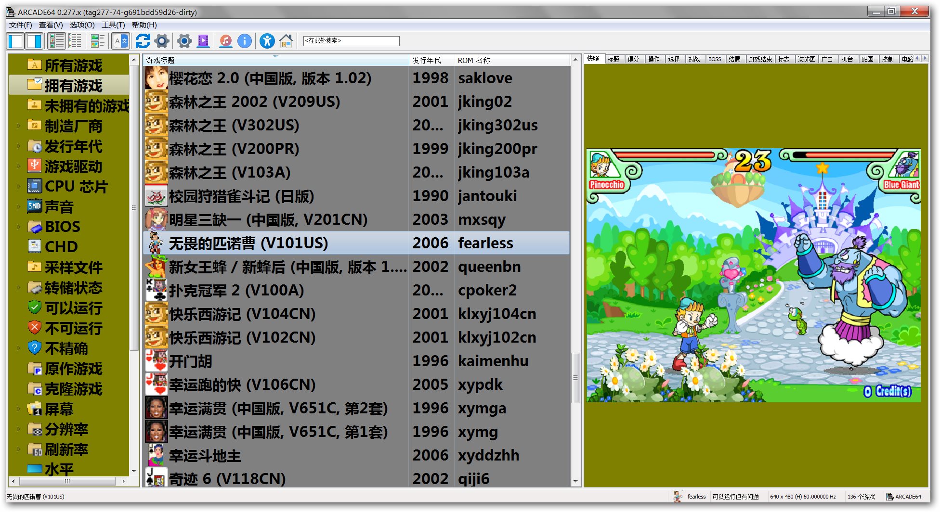Switch to the 游戏结束 tab
Image resolution: width=940 pixels, height=512 pixels.
point(760,59)
